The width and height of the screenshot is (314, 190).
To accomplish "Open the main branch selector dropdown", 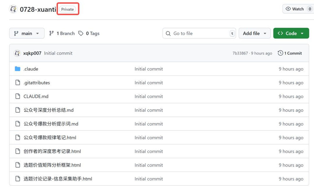I will point(27,33).
